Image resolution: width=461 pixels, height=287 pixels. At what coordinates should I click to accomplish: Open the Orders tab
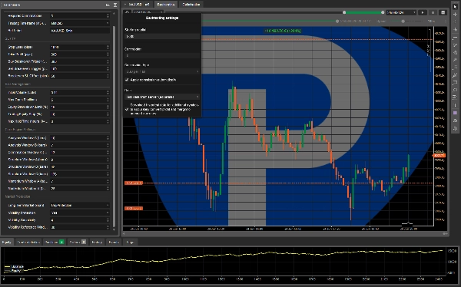point(78,242)
